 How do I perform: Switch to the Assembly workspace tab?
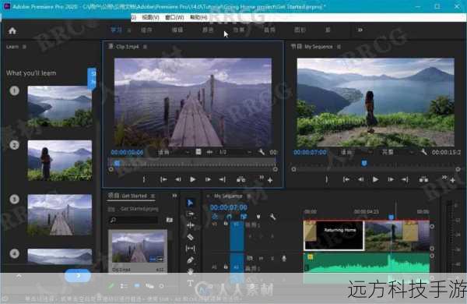146,30
